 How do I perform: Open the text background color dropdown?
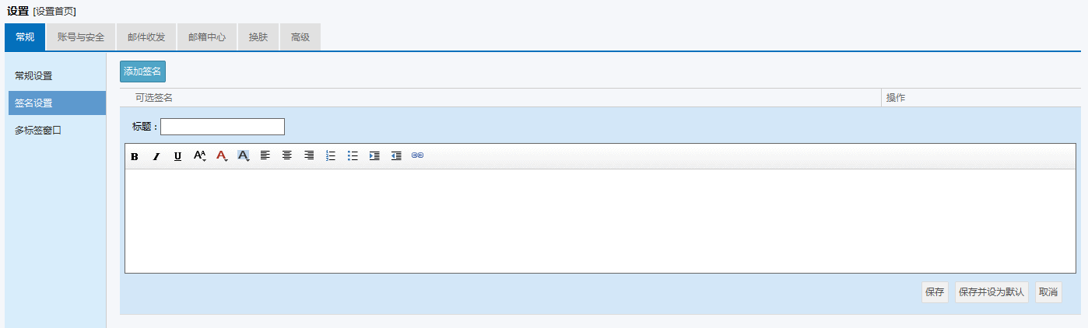click(x=244, y=155)
